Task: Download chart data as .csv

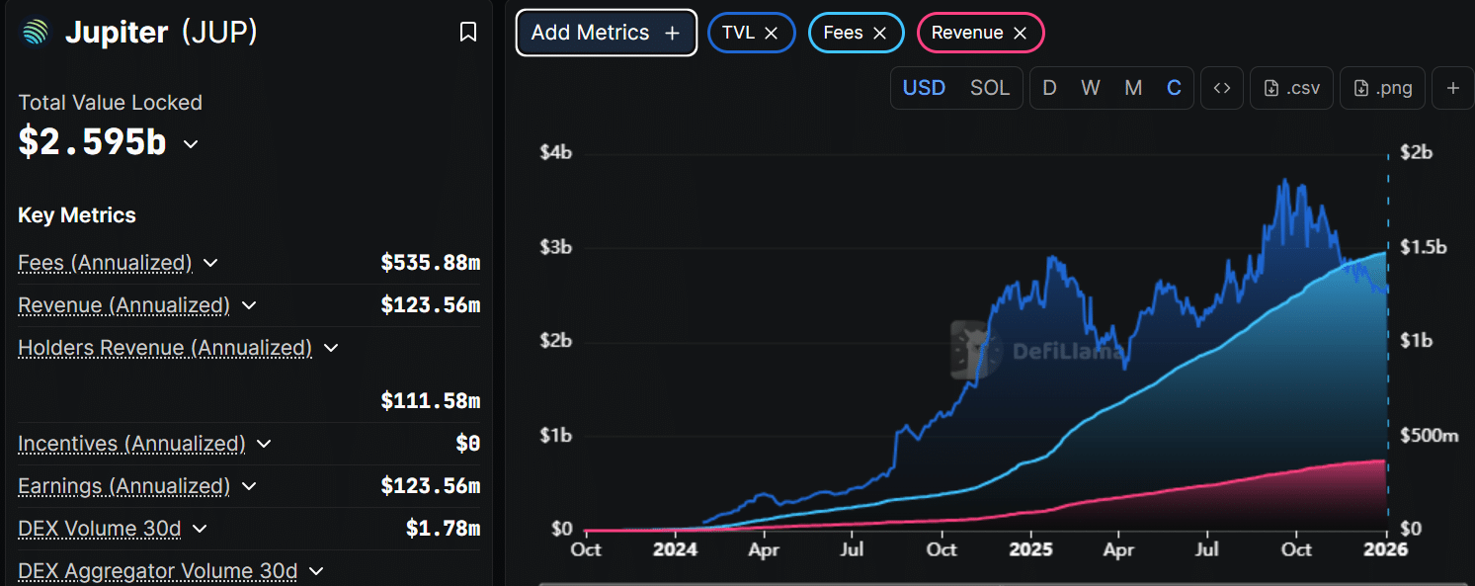Action: click(1292, 88)
